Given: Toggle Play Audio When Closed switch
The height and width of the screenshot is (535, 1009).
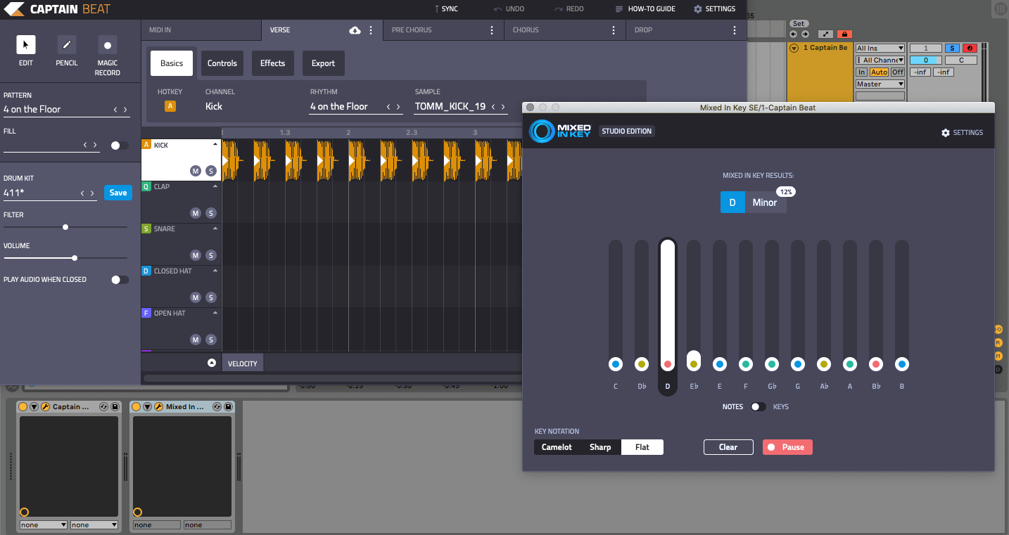Looking at the screenshot, I should click(x=120, y=280).
